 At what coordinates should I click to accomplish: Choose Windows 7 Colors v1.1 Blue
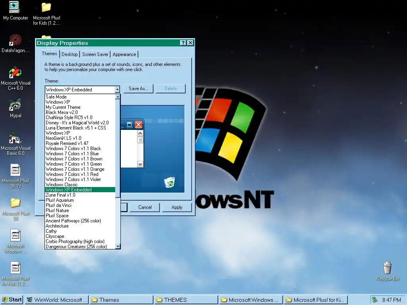[x=80, y=154]
